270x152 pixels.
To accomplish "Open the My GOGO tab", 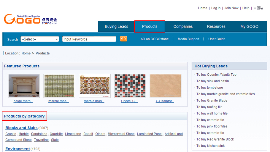I will click(x=249, y=27).
